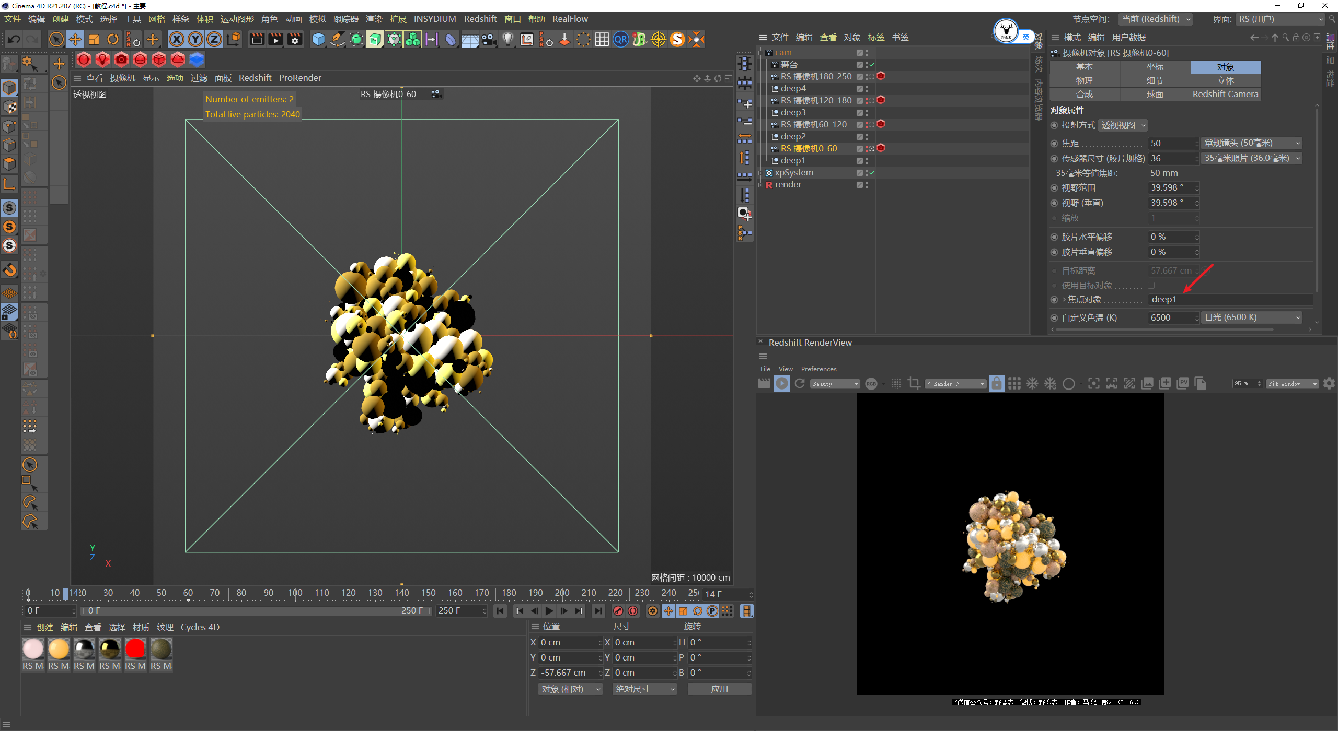1338x731 pixels.
Task: Jump to the start of the animation
Action: coord(500,611)
